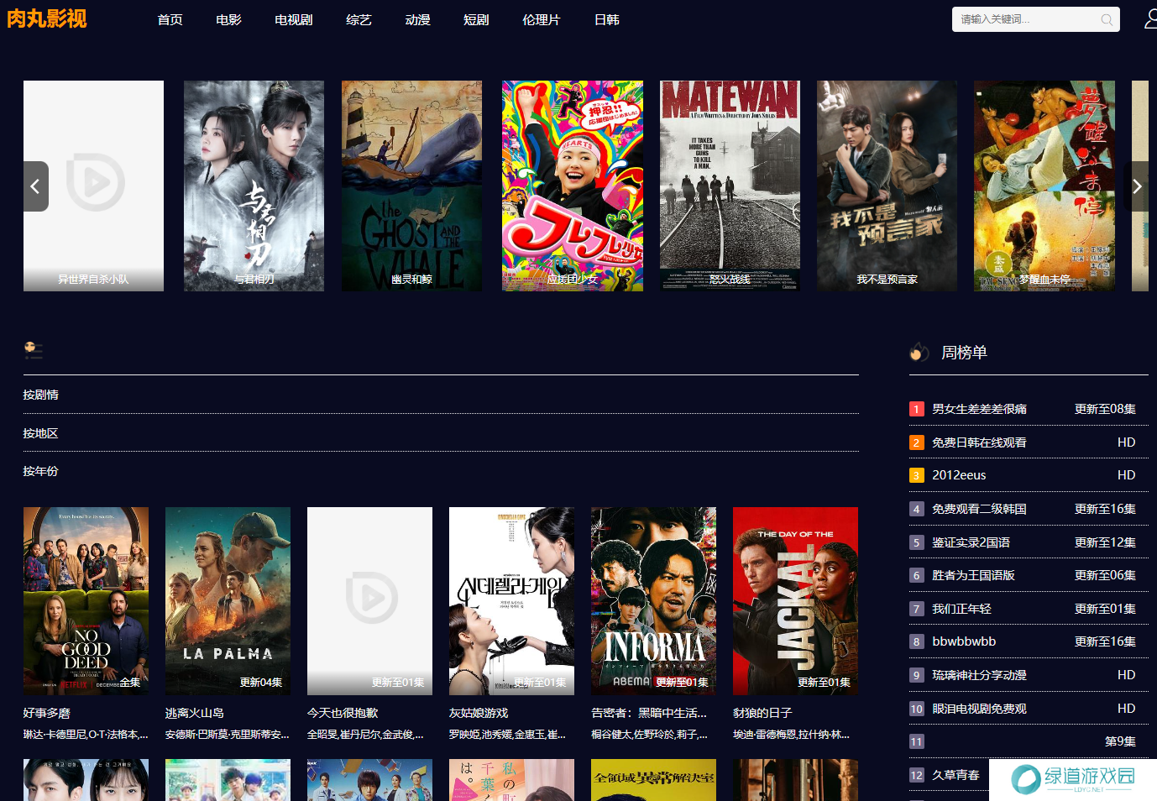Open the 电影 menu item
Image resolution: width=1157 pixels, height=801 pixels.
click(x=228, y=19)
